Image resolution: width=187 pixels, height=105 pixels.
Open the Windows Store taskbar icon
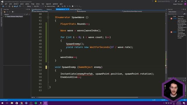tap(17, 103)
